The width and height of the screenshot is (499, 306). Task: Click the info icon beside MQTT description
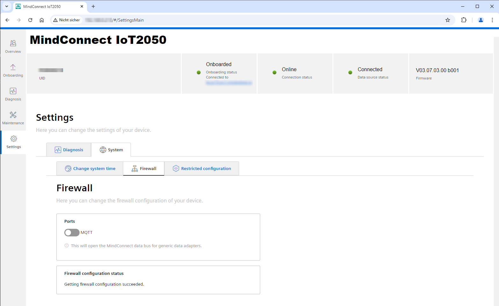click(67, 246)
